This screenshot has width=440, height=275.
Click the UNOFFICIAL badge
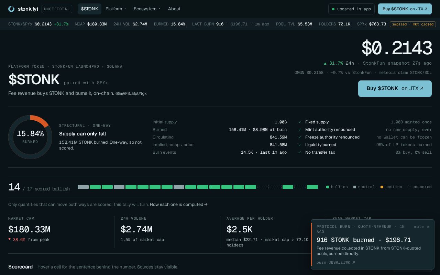57,9
